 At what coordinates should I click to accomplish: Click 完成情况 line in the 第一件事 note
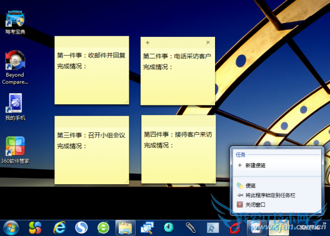[x=71, y=66]
